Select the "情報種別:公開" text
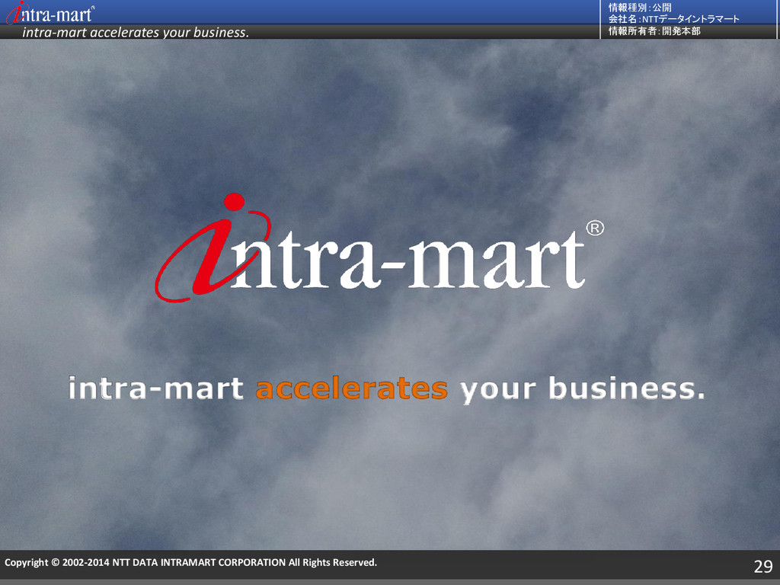 640,8
